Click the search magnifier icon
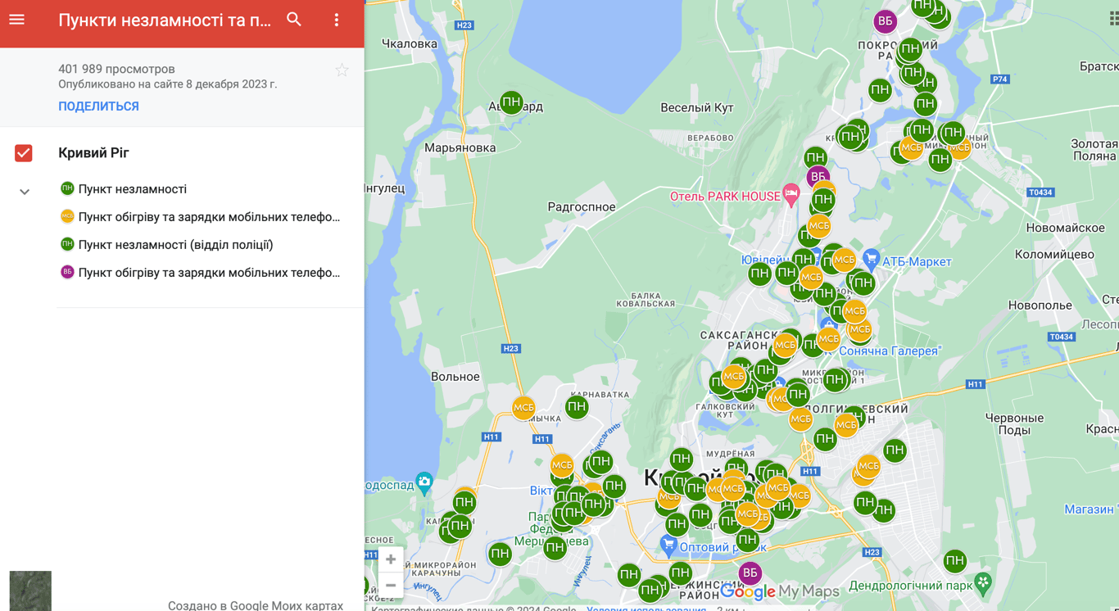Screen dimensions: 1119x611 (294, 20)
